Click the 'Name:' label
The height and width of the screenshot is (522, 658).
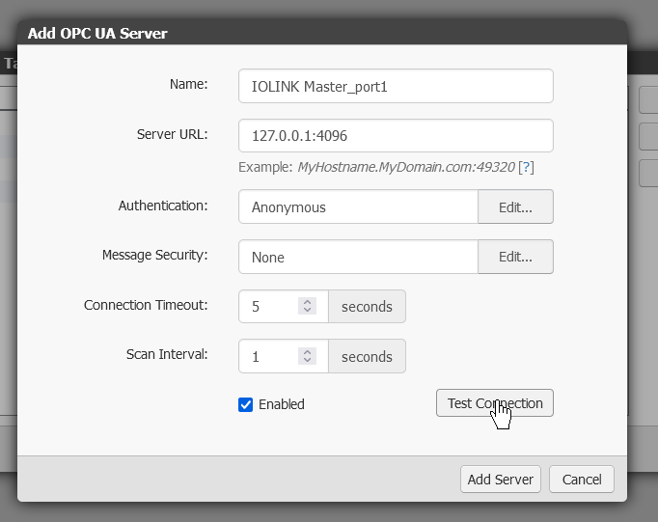pos(188,84)
